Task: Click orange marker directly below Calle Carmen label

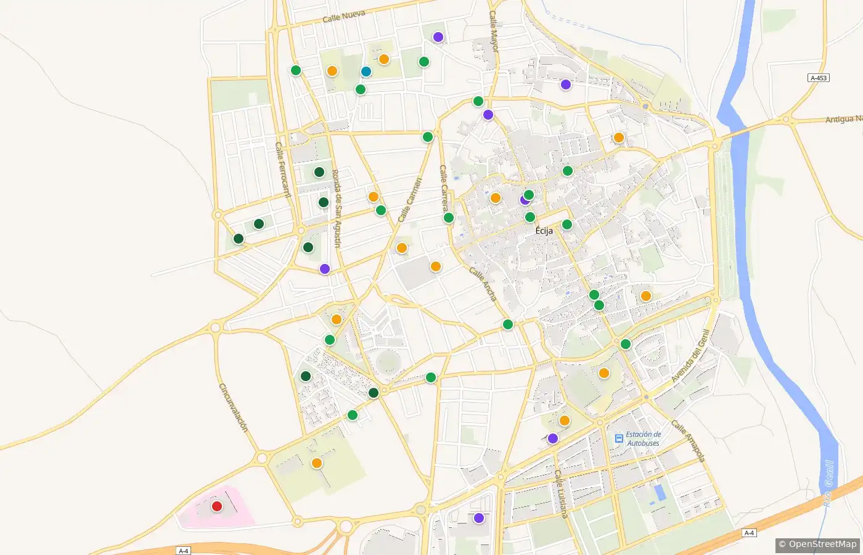Action: (402, 248)
